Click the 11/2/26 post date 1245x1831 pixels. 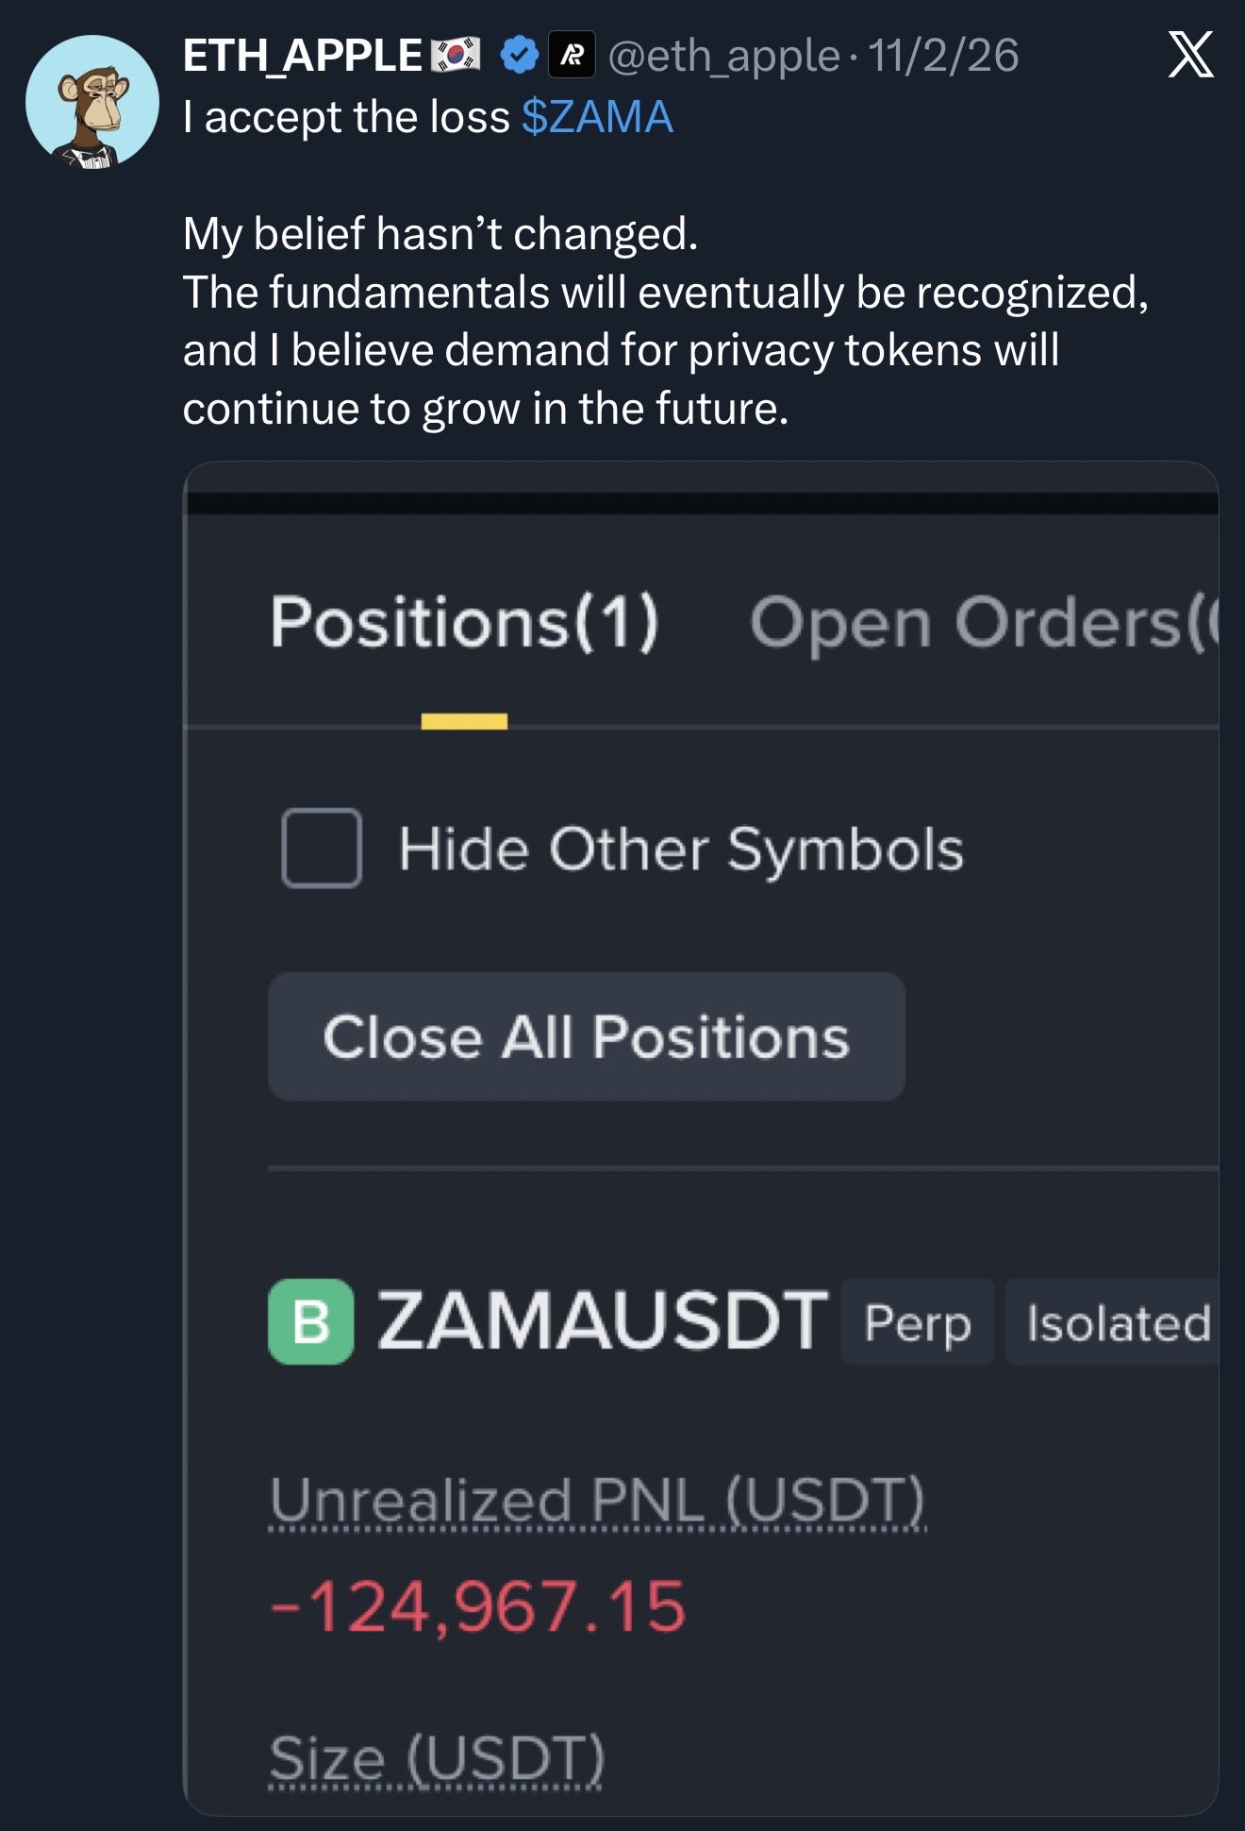[943, 56]
